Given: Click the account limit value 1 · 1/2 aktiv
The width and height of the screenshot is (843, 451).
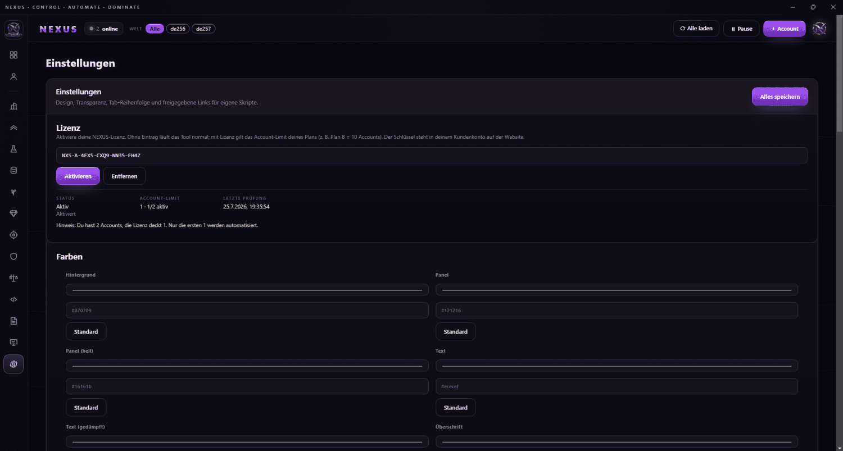Looking at the screenshot, I should click(154, 207).
